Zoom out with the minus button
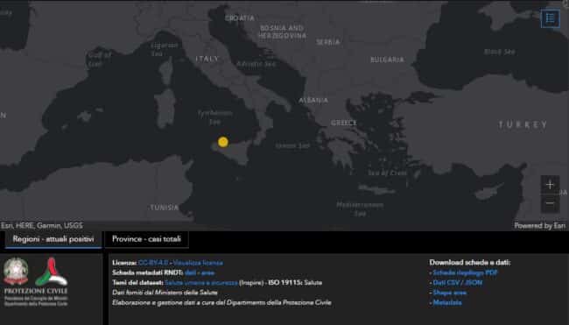 (550, 203)
